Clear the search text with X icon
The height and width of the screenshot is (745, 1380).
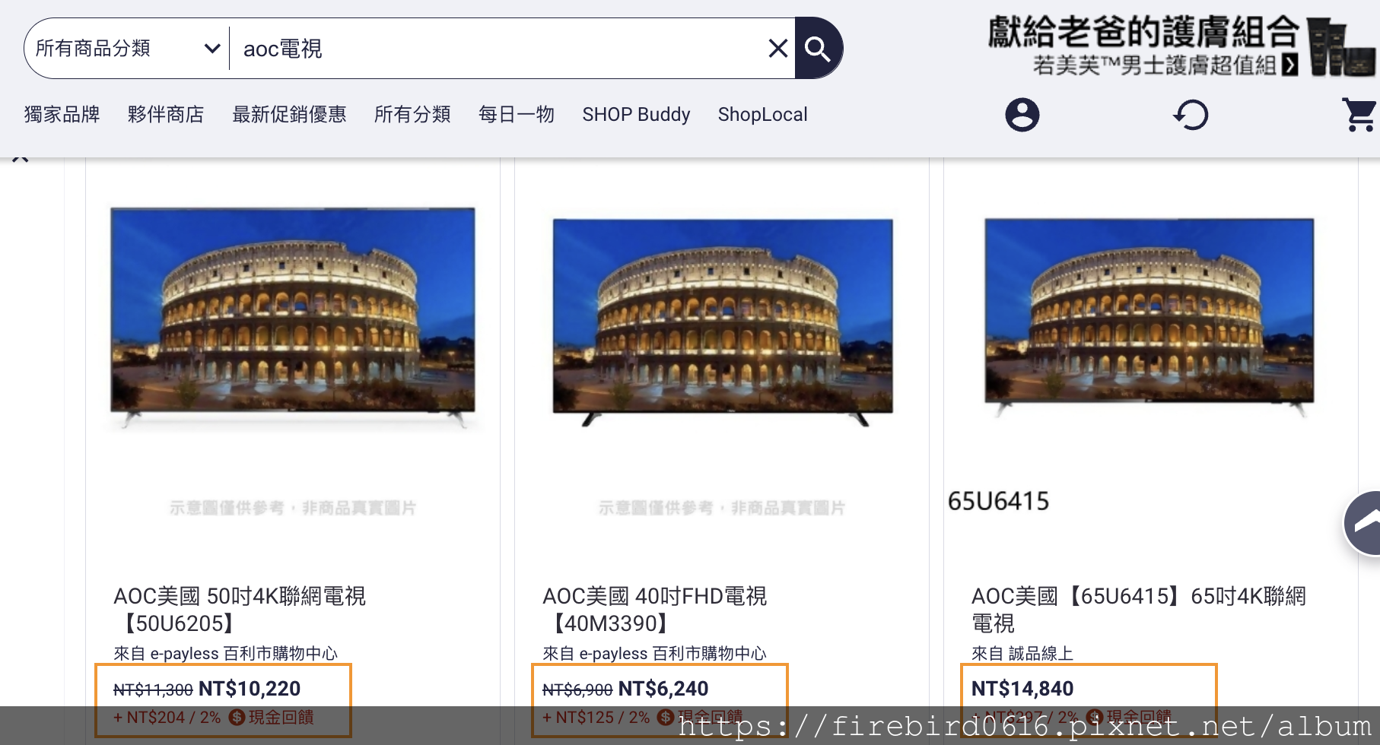pyautogui.click(x=777, y=49)
